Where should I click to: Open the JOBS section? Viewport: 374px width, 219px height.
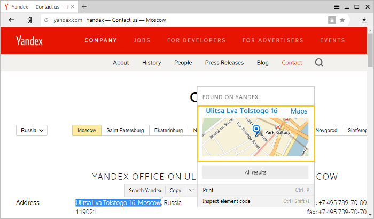click(x=142, y=40)
